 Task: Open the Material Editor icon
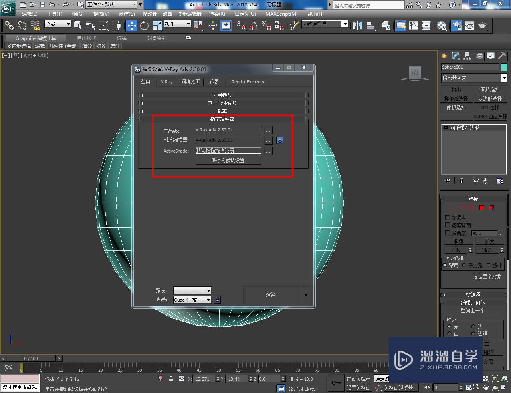441,26
